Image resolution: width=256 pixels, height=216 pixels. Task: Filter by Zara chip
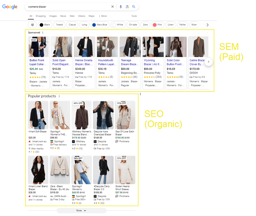tap(145, 25)
